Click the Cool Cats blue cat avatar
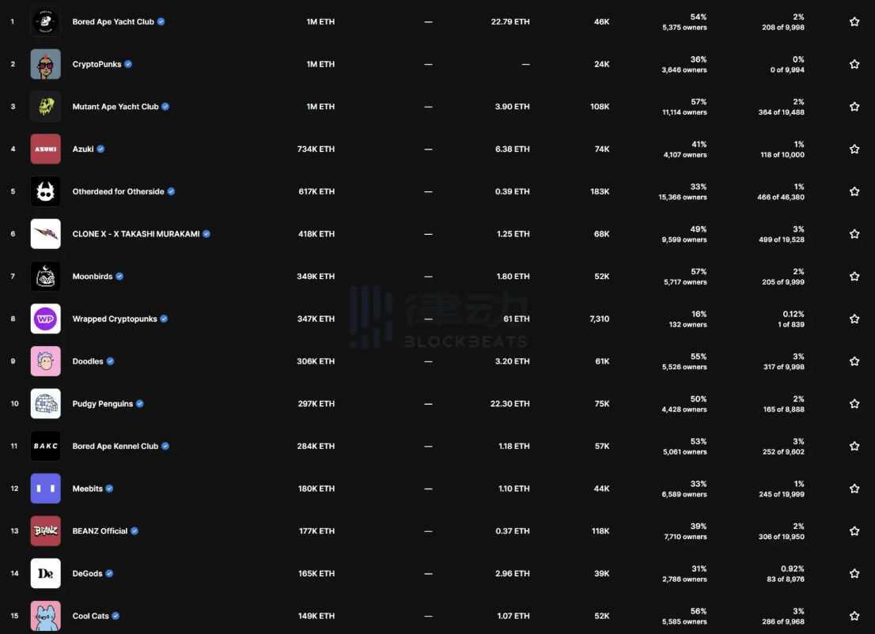This screenshot has width=875, height=634. pos(45,616)
